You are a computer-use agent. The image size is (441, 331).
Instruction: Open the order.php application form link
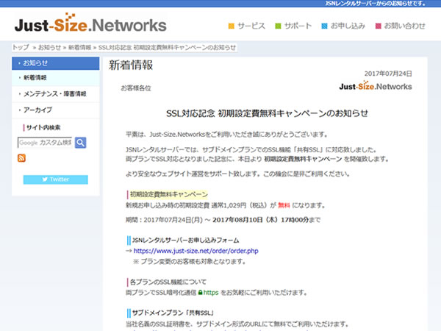point(196,251)
